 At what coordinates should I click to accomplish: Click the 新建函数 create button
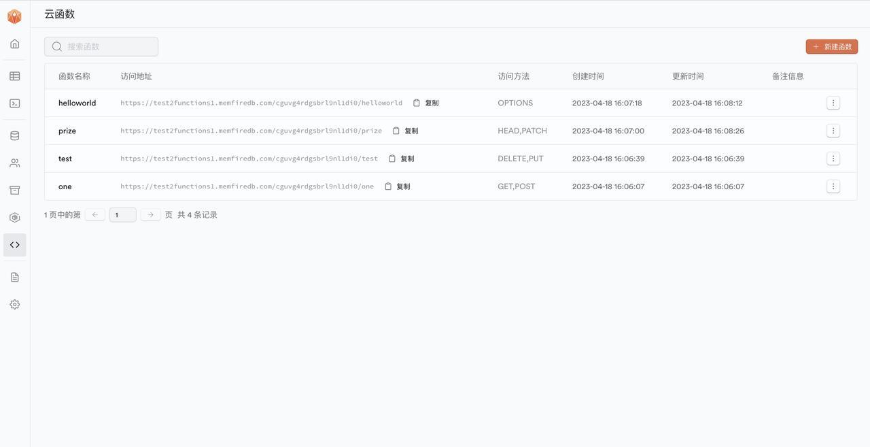pos(832,45)
